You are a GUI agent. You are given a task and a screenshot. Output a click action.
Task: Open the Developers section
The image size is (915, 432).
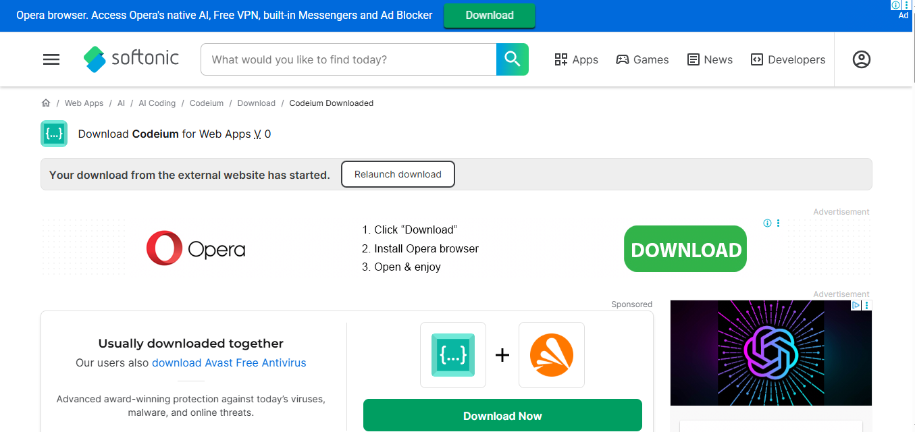pos(788,59)
